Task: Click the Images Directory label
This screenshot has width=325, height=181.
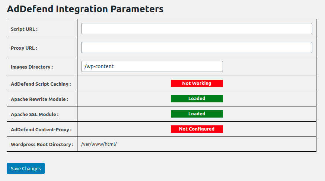Action: pos(32,67)
